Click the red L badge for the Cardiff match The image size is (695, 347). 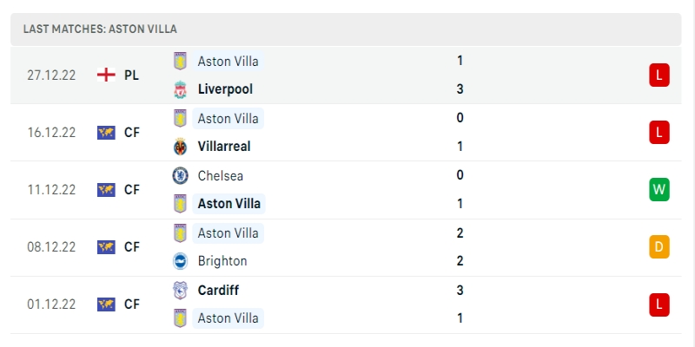[659, 304]
